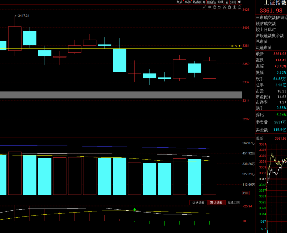Toggle the 均线 moving average button
The width and height of the screenshot is (287, 233).
click(221, 2)
